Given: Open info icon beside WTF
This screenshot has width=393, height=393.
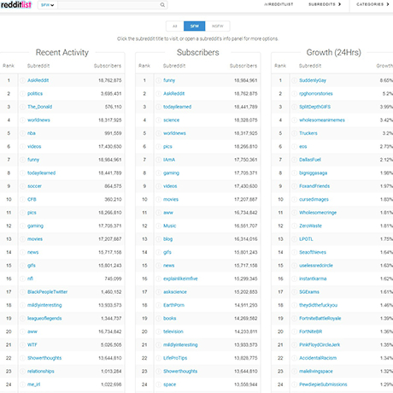Looking at the screenshot, I should [x=22, y=345].
